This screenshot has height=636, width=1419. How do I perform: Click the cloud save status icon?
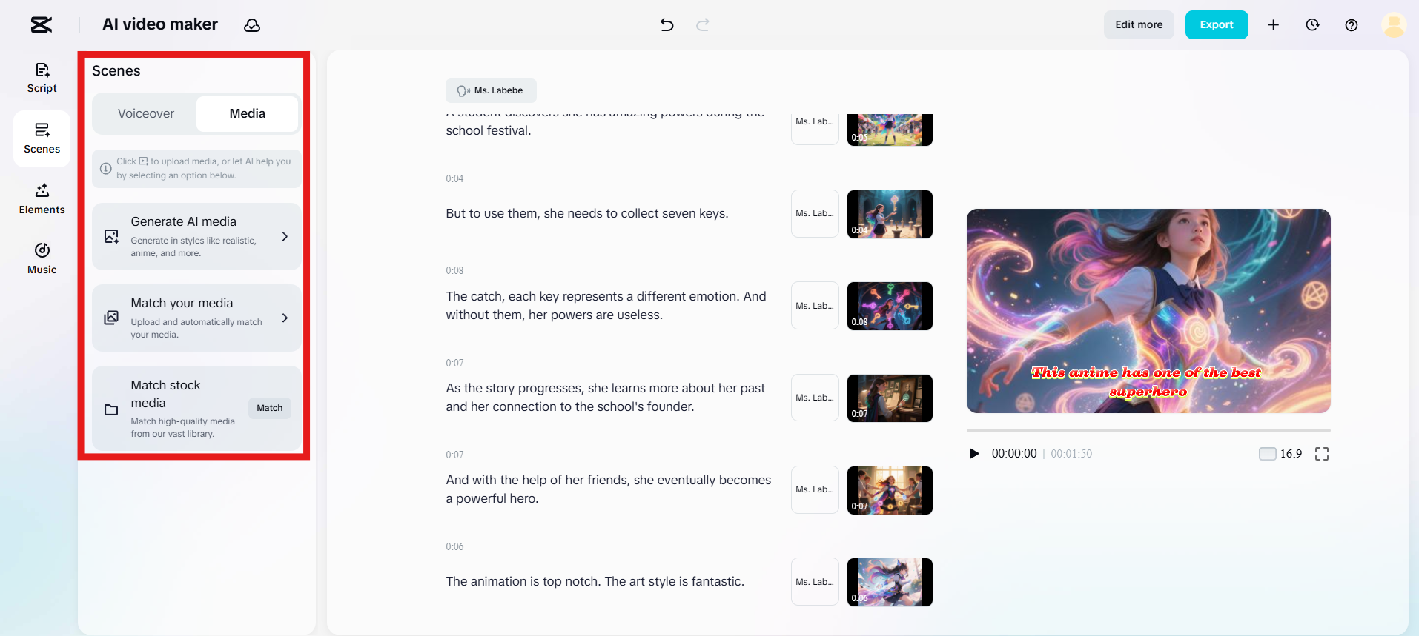tap(252, 25)
